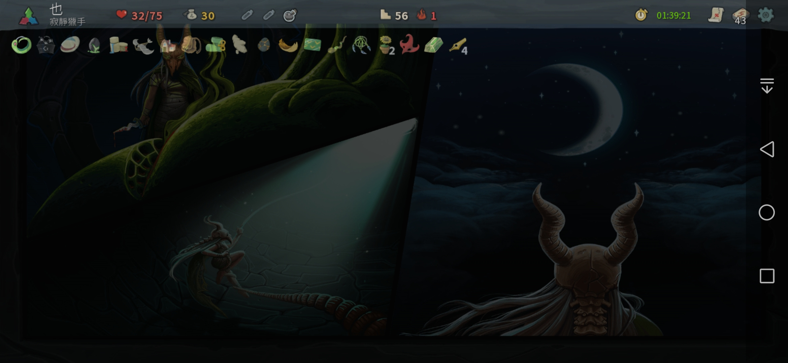This screenshot has height=363, width=788.
Task: Select the first empty potion slot
Action: tap(247, 15)
